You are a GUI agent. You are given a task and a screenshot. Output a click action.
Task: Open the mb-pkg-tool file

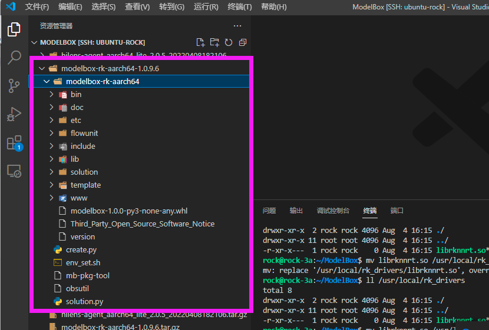click(88, 276)
